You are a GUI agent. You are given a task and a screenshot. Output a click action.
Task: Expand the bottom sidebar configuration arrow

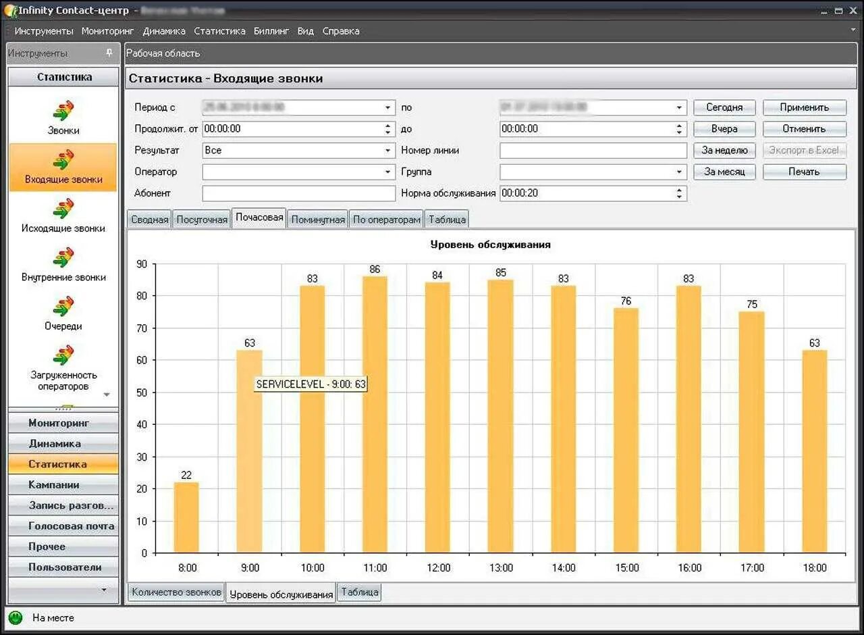(104, 590)
